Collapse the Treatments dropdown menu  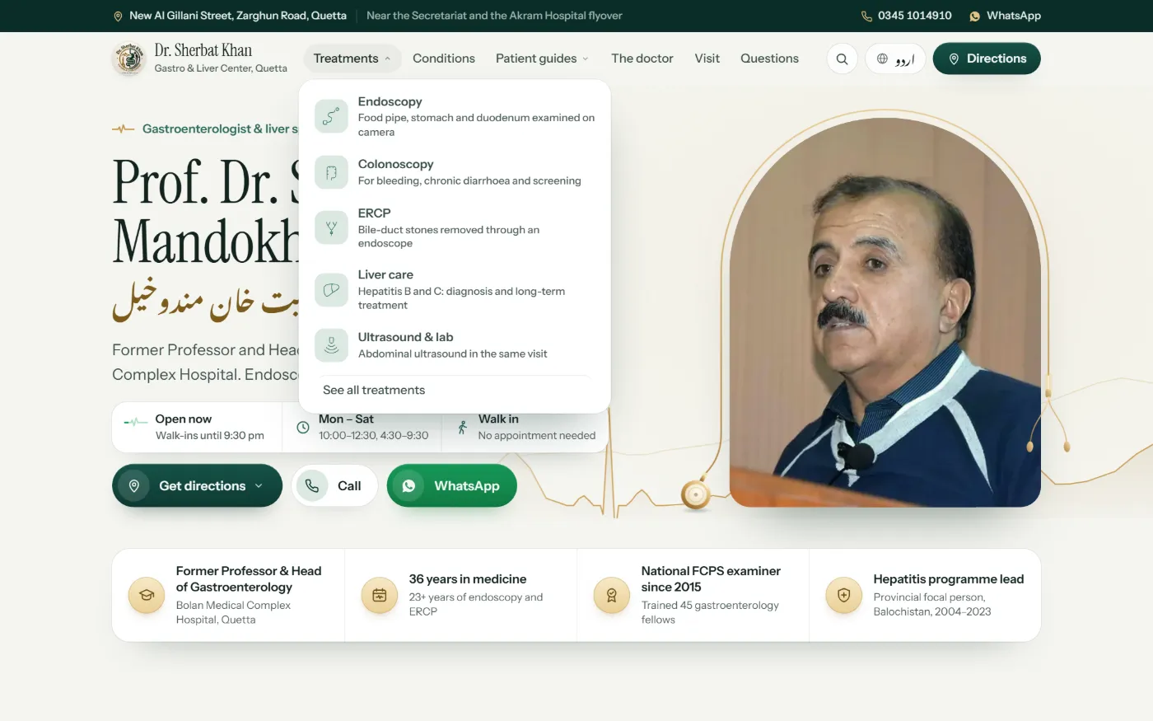click(x=352, y=59)
